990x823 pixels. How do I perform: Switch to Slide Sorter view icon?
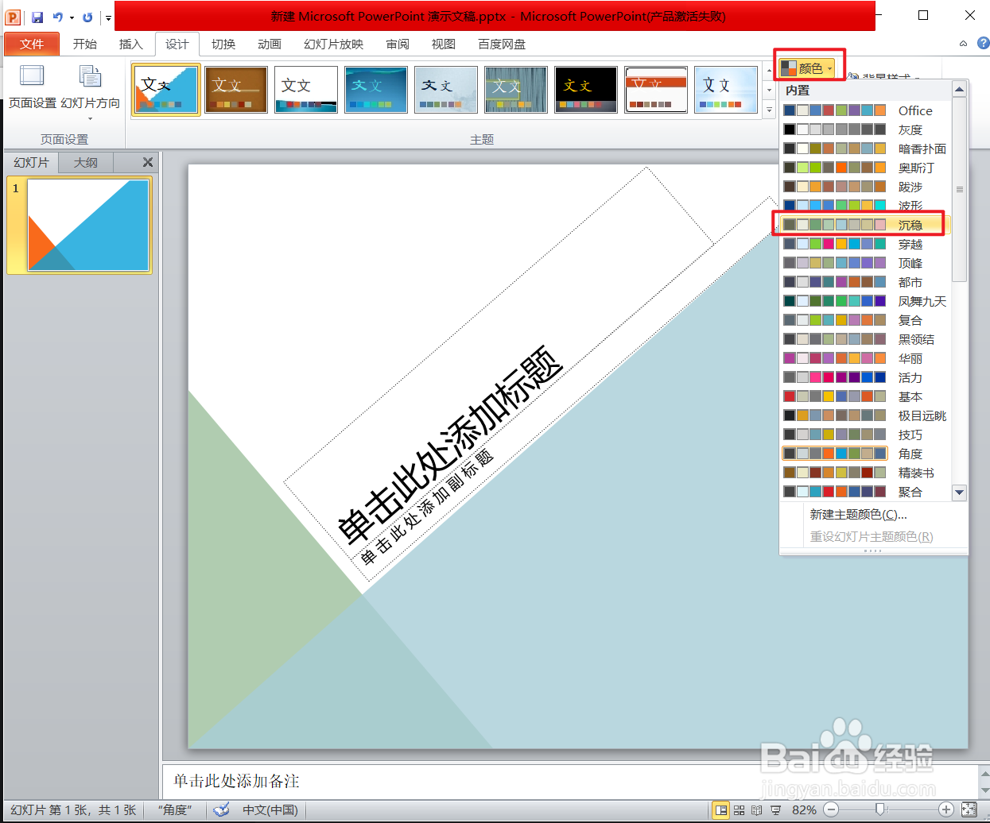click(740, 809)
